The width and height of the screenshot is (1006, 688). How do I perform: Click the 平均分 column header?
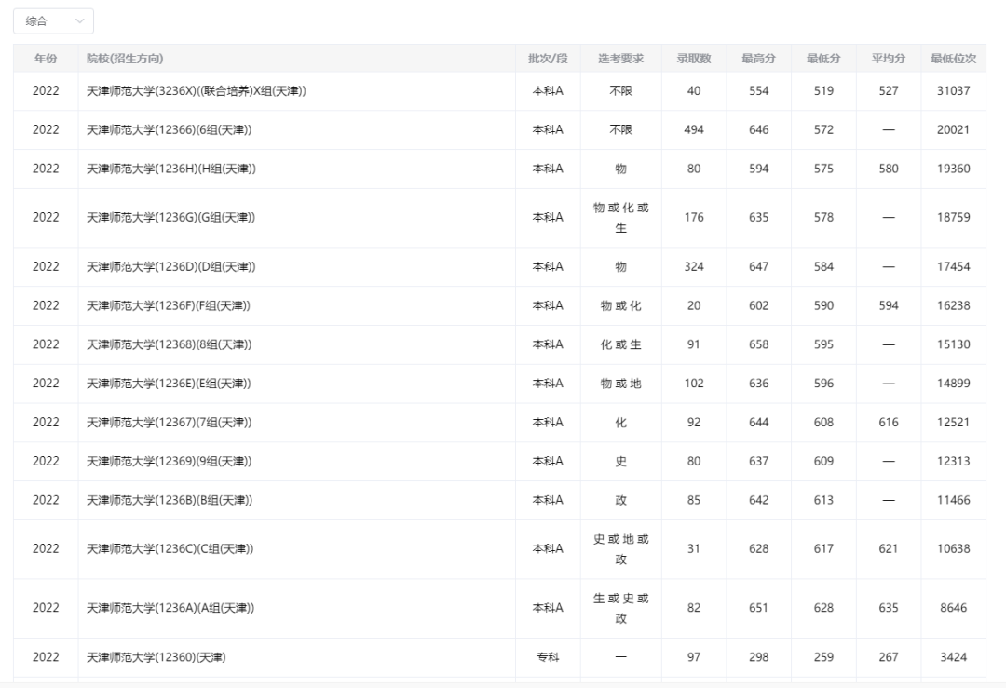[x=889, y=59]
